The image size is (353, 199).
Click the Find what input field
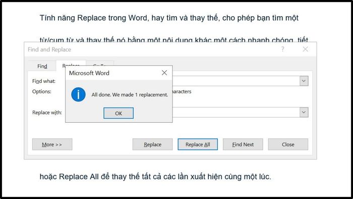point(236,81)
